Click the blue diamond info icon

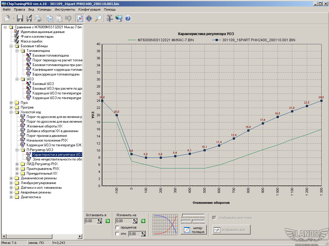point(89,19)
